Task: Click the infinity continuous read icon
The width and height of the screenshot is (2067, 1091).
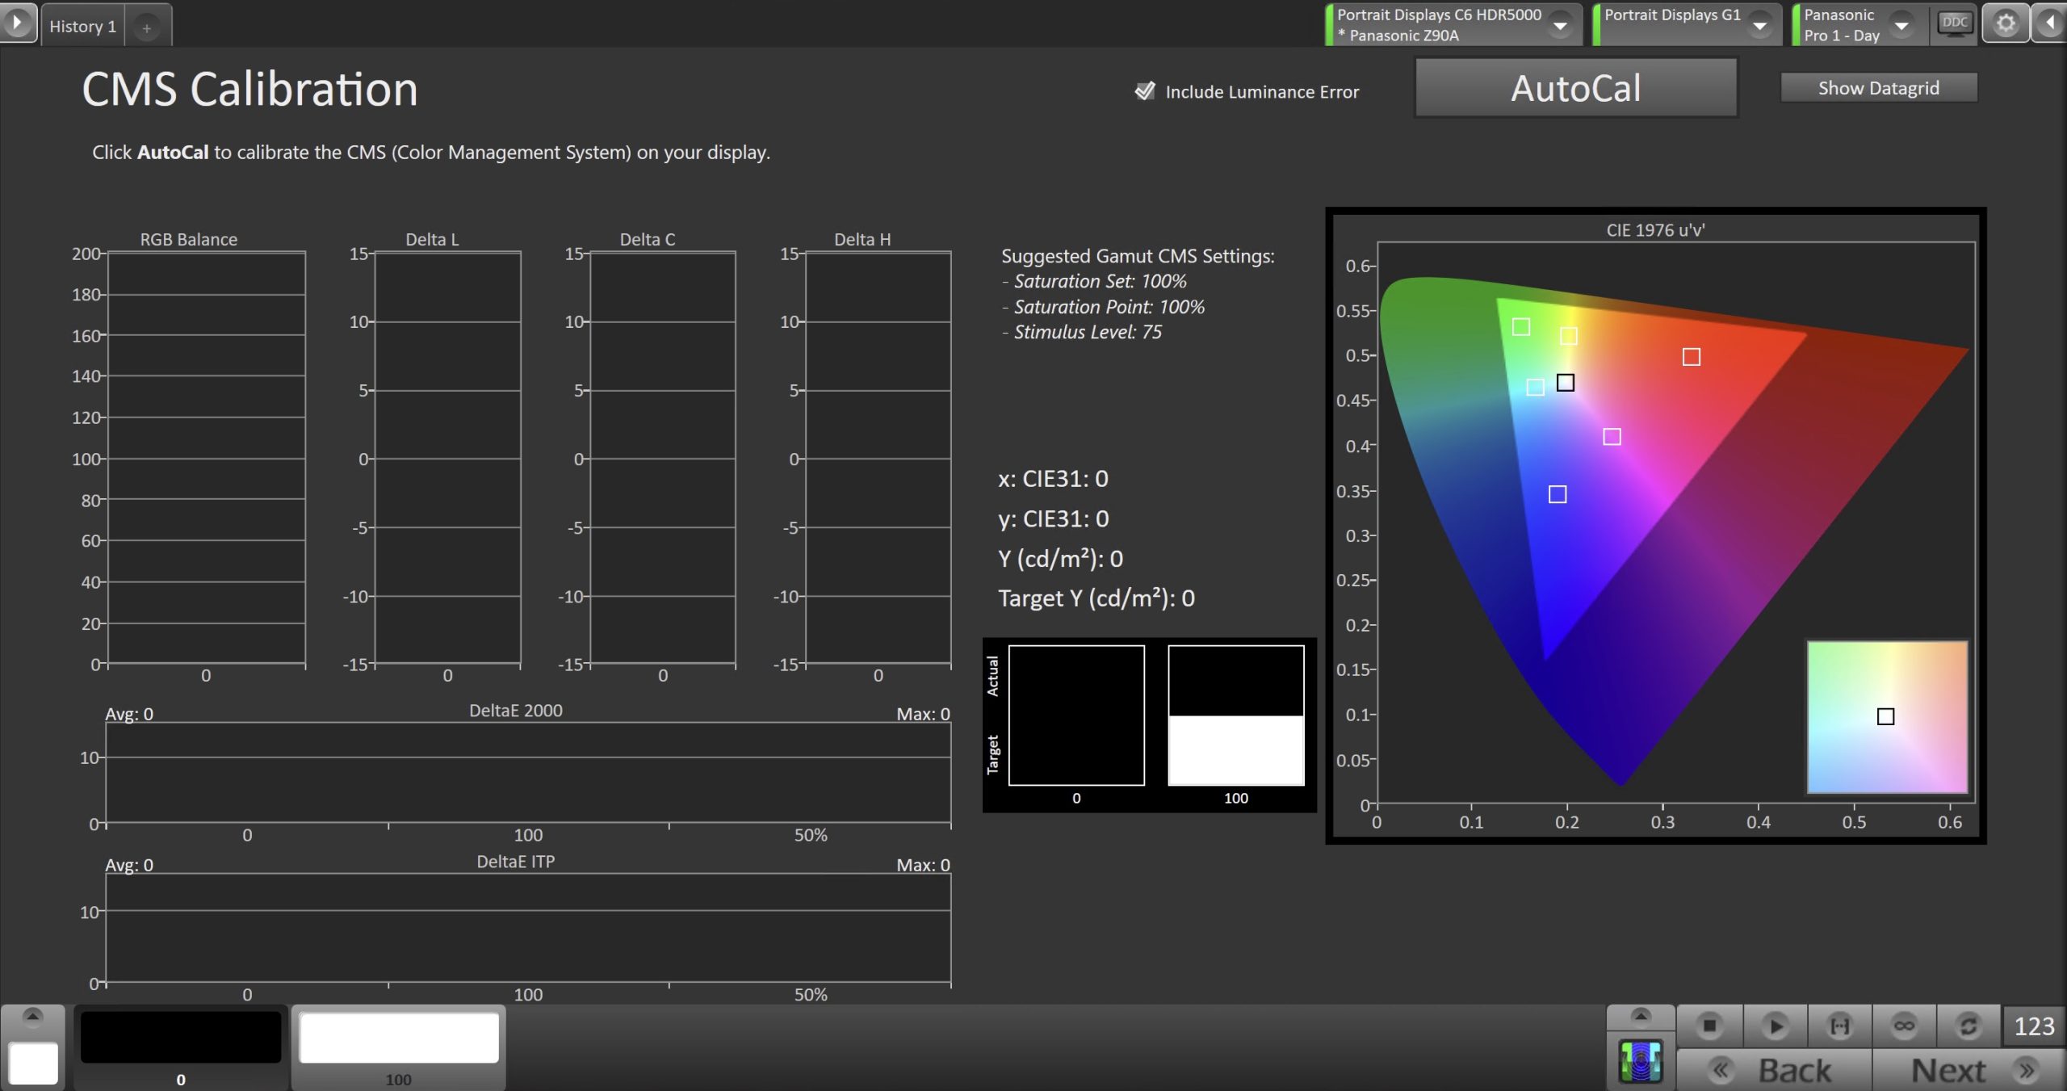Action: [1904, 1026]
